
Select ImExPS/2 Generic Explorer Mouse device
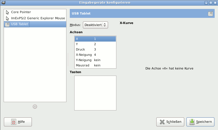35,18
